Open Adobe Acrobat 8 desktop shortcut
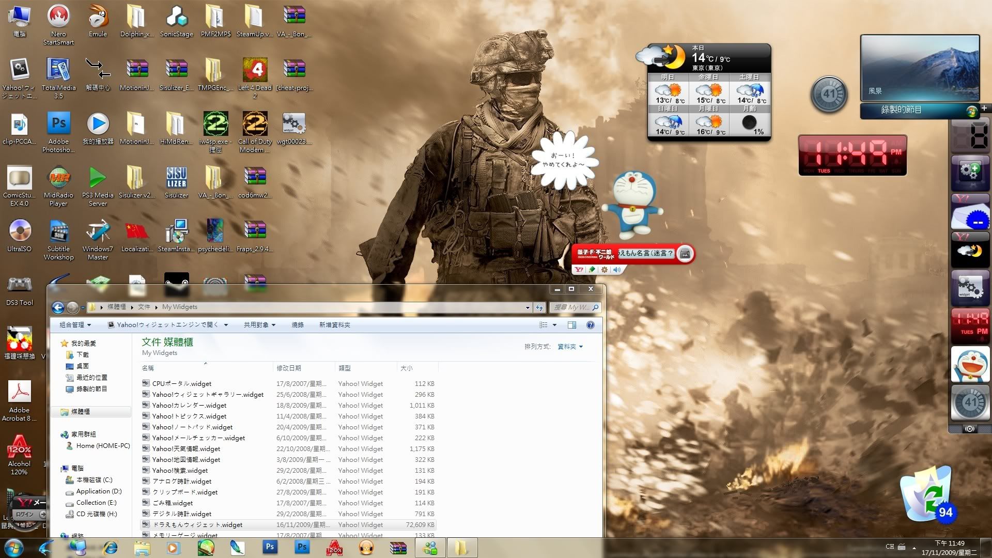992x558 pixels. pyautogui.click(x=20, y=401)
